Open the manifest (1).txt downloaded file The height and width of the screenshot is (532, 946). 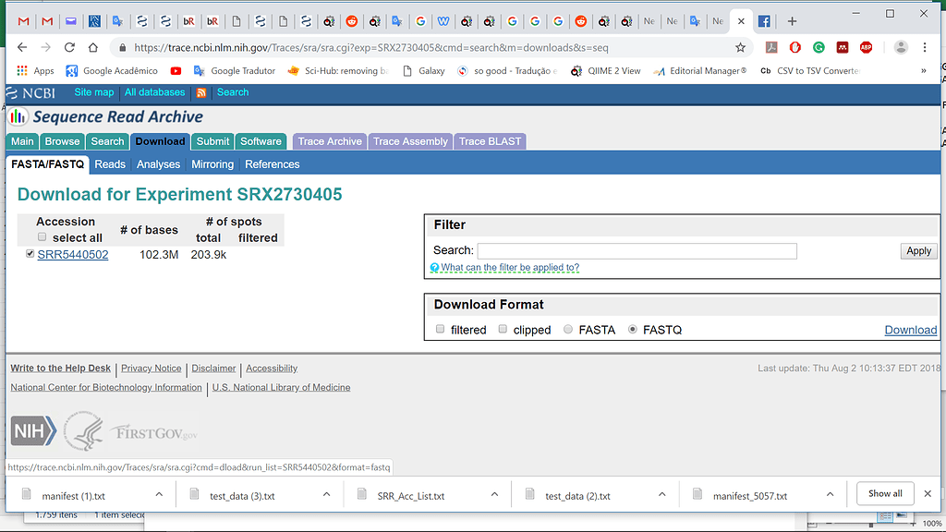[x=73, y=496]
